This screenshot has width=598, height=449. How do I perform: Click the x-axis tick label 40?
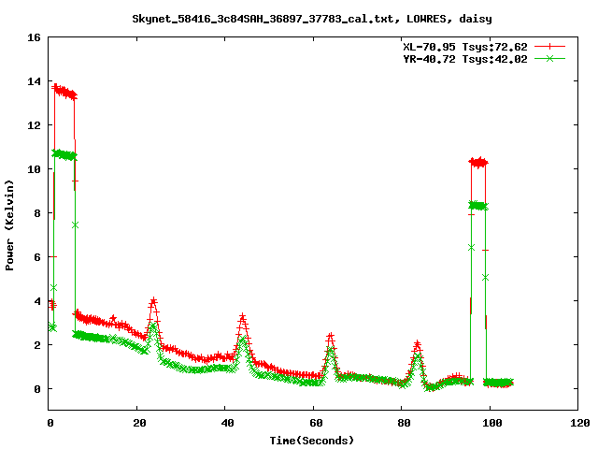(x=227, y=423)
